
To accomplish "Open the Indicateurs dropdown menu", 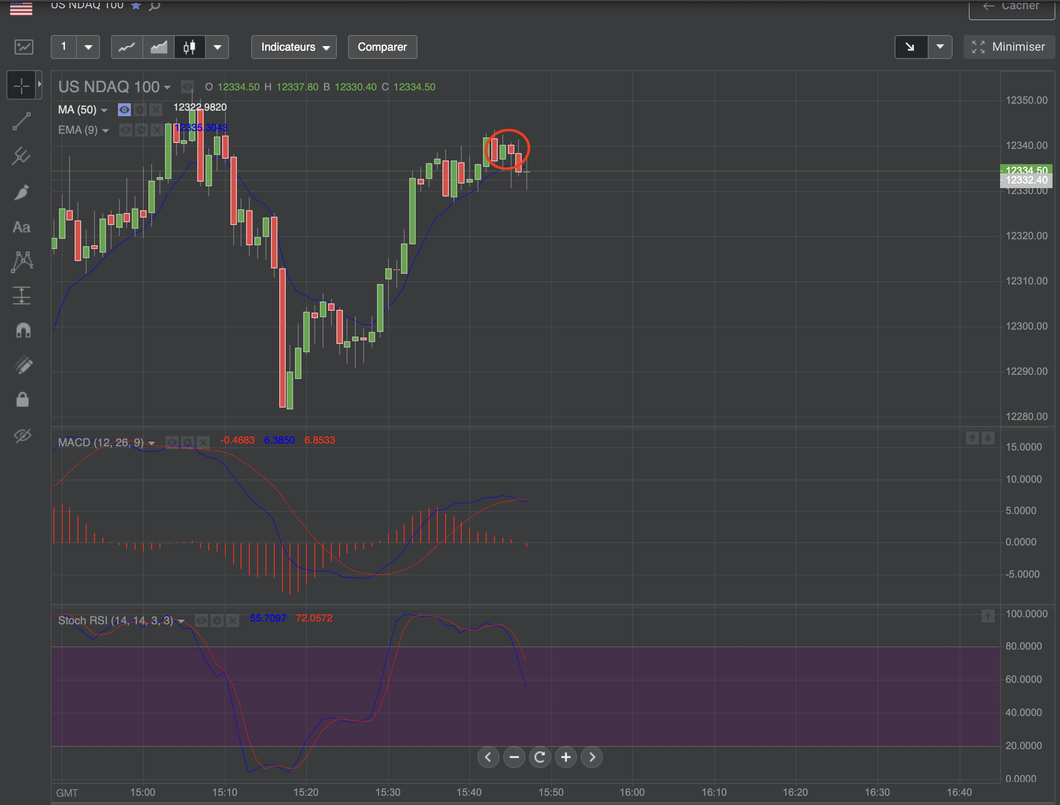I will (294, 47).
